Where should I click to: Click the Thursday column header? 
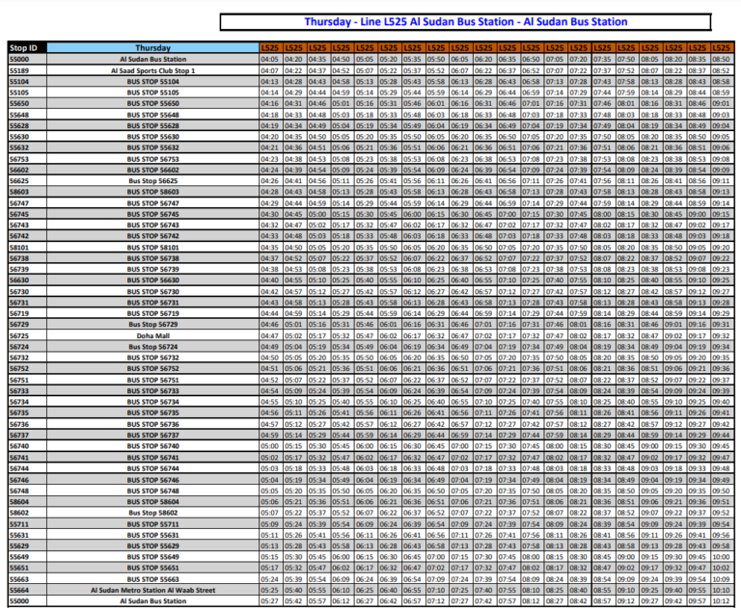point(153,47)
